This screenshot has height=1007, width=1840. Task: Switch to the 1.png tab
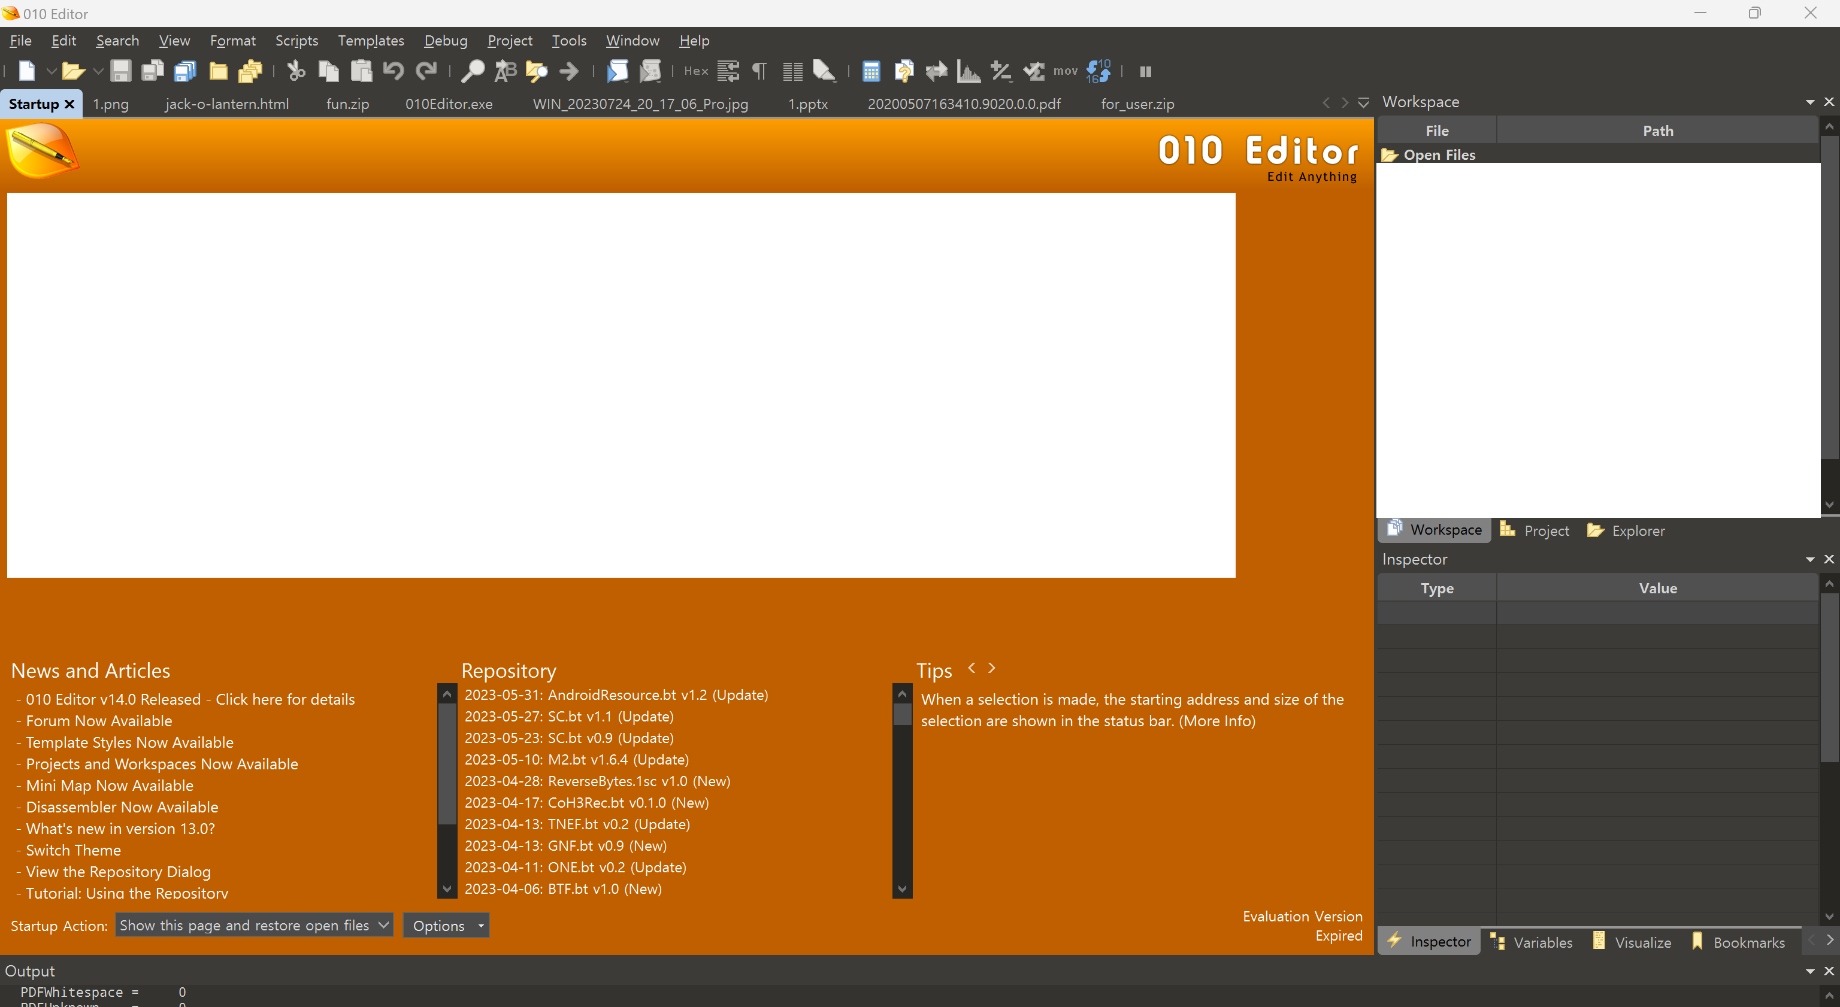(111, 104)
